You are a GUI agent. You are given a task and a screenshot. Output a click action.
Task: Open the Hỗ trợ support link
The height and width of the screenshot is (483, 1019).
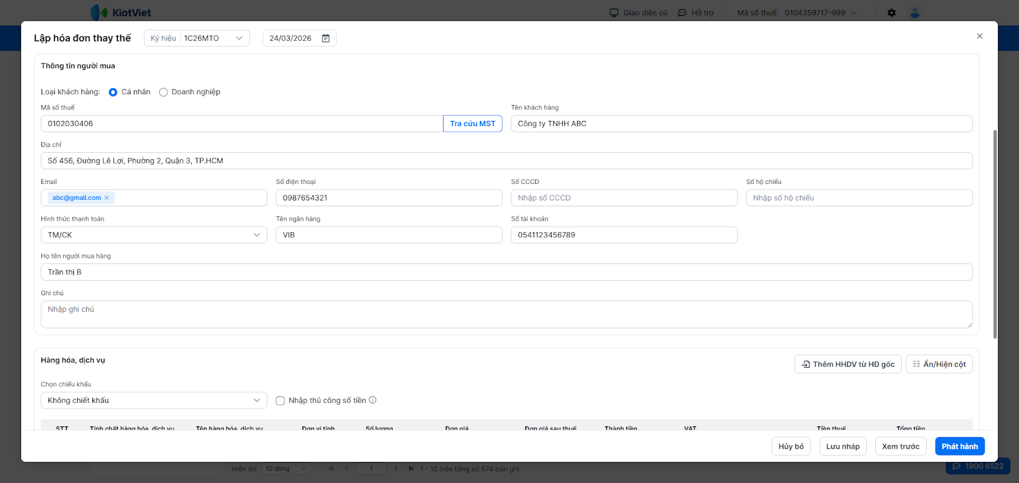(695, 13)
